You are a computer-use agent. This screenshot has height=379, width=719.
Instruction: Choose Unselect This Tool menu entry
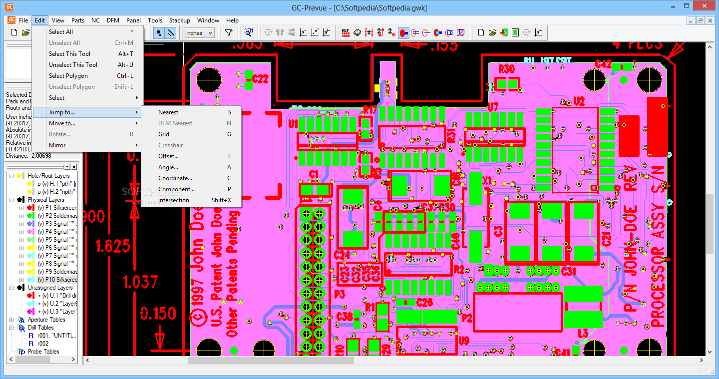tap(88, 64)
